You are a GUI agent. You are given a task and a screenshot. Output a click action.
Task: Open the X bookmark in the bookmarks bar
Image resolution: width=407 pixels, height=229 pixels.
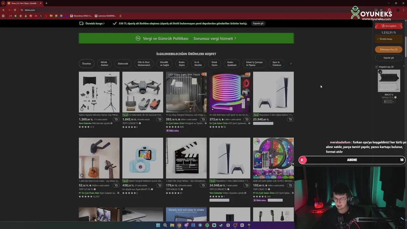41,16
